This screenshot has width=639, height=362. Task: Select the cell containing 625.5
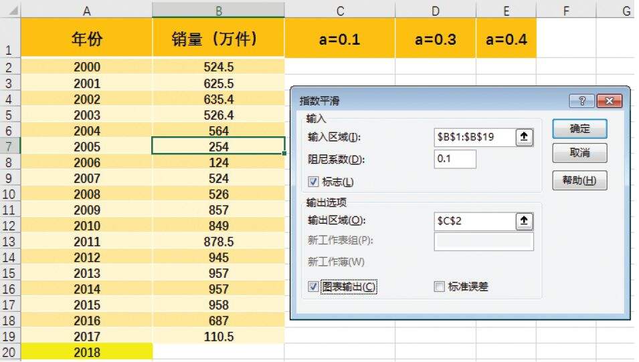click(x=218, y=83)
